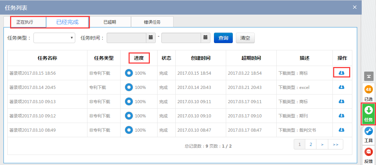This screenshot has width=376, height=165.
Task: Go to page 2 of results
Action: click(310, 144)
